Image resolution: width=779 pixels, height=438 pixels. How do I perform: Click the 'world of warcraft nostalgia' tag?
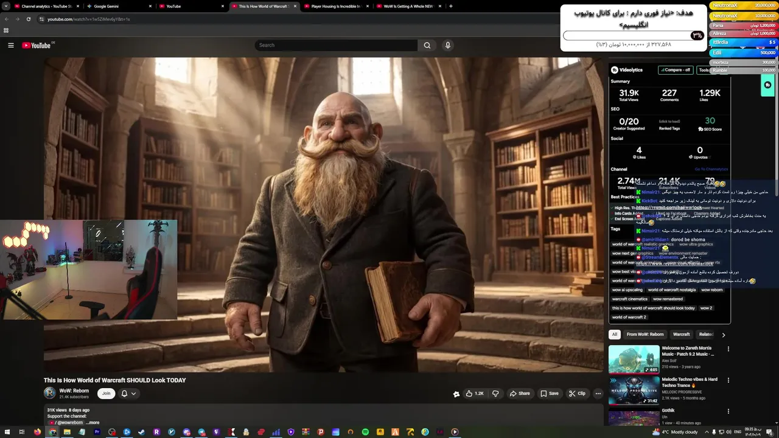pos(671,290)
